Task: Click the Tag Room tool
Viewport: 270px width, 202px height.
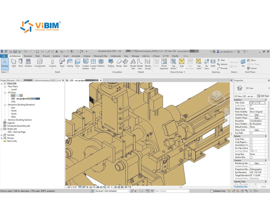Action: tap(173, 64)
